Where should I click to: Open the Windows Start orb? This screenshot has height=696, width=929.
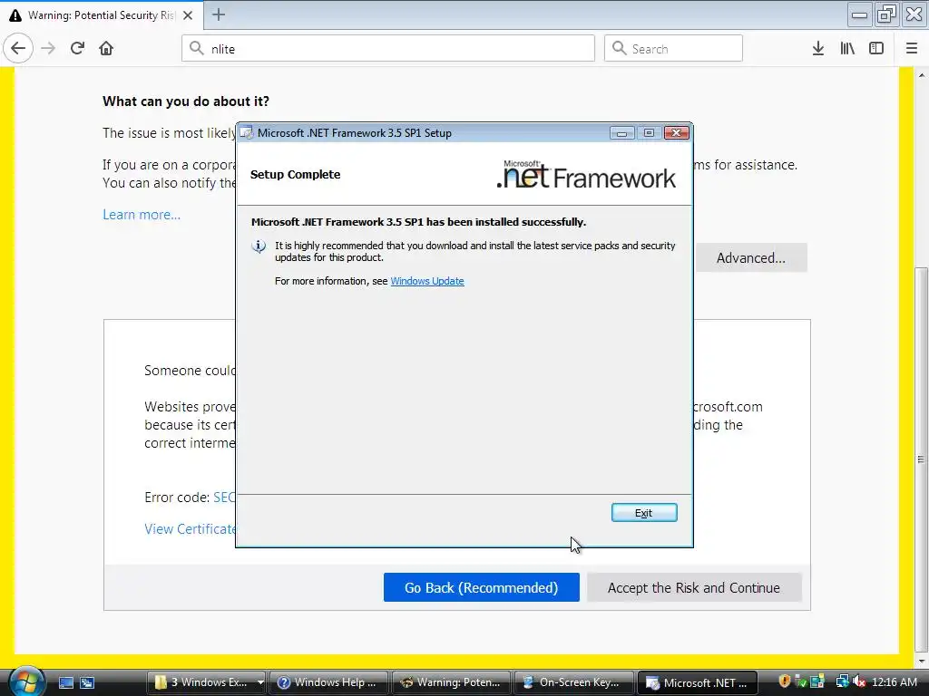[26, 681]
